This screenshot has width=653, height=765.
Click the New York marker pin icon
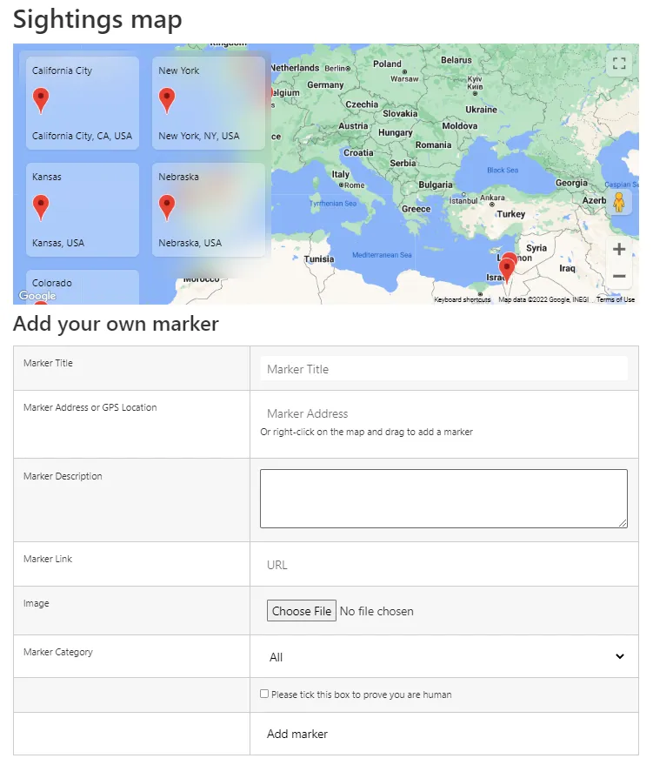point(167,99)
